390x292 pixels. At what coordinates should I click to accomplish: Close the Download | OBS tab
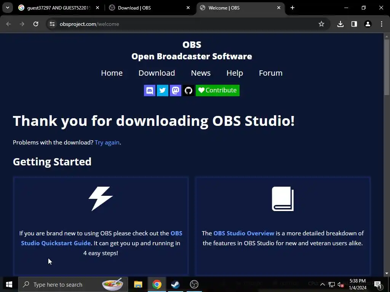tap(188, 8)
